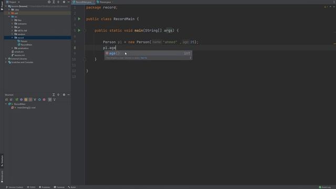Screen dimensions: 336x189
Task: Click the line 7 yellow warning stripe marker
Action: pos(334,44)
